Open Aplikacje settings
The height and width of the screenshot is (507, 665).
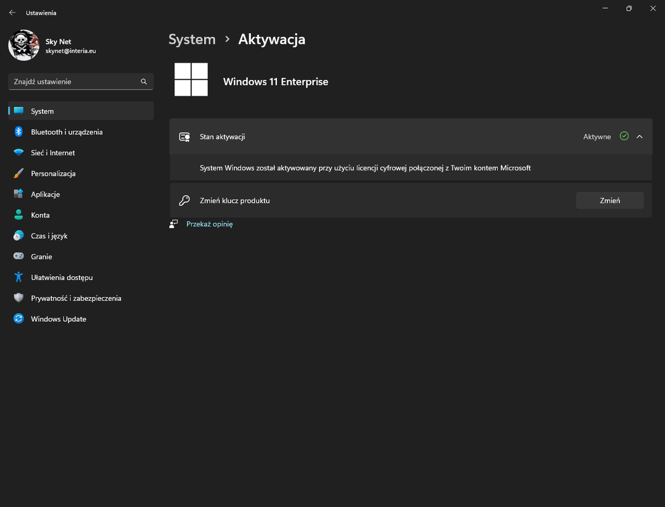point(81,194)
